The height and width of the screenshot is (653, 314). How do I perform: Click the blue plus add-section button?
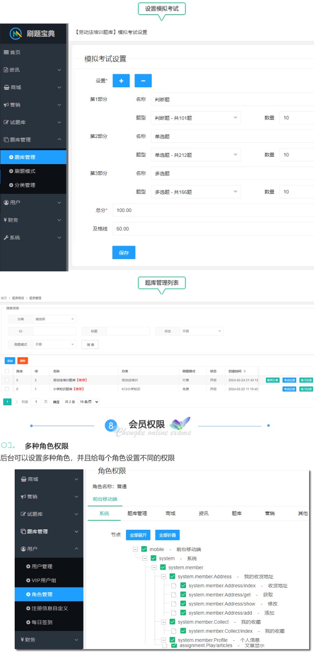(x=121, y=81)
